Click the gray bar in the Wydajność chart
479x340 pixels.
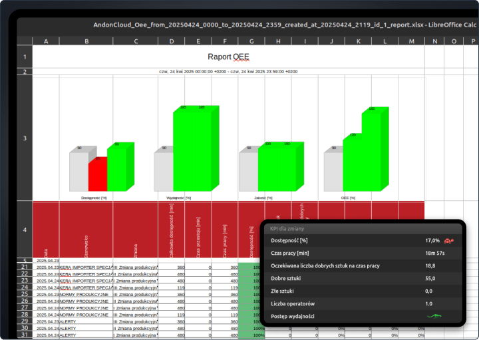[163, 172]
